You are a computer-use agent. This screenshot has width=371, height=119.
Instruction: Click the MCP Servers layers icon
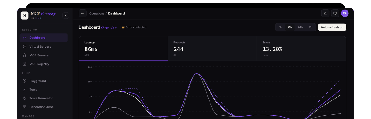pos(25,55)
